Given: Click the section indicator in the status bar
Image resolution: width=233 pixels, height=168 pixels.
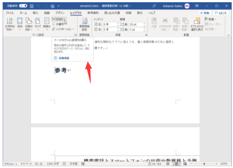Looking at the screenshot, I should pyautogui.click(x=11, y=164).
